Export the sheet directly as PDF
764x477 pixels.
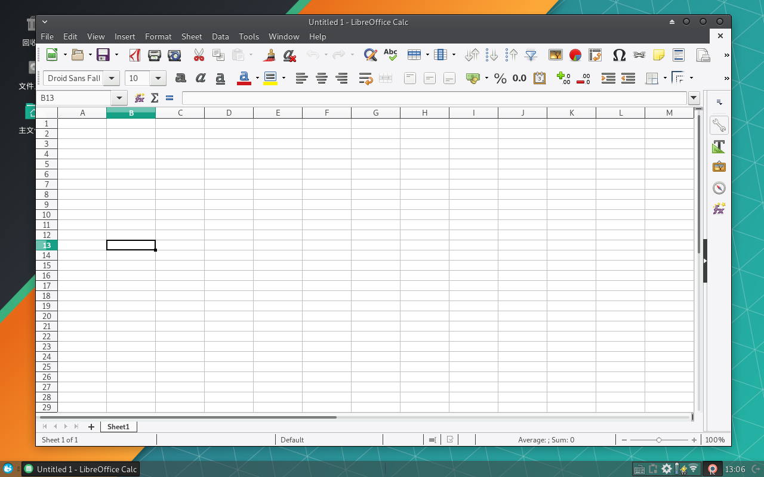click(x=135, y=55)
